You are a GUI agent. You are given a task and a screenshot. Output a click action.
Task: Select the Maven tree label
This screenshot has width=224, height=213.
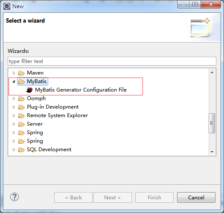pyautogui.click(x=35, y=73)
